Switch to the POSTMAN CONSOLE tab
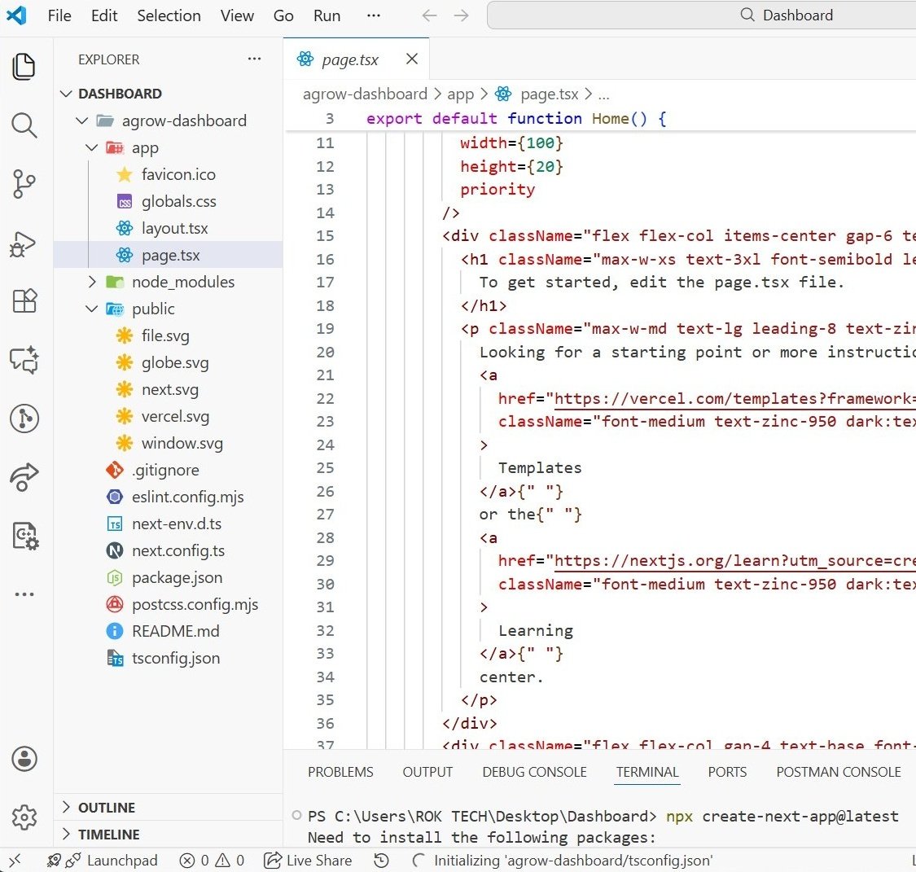916x872 pixels. [839, 772]
